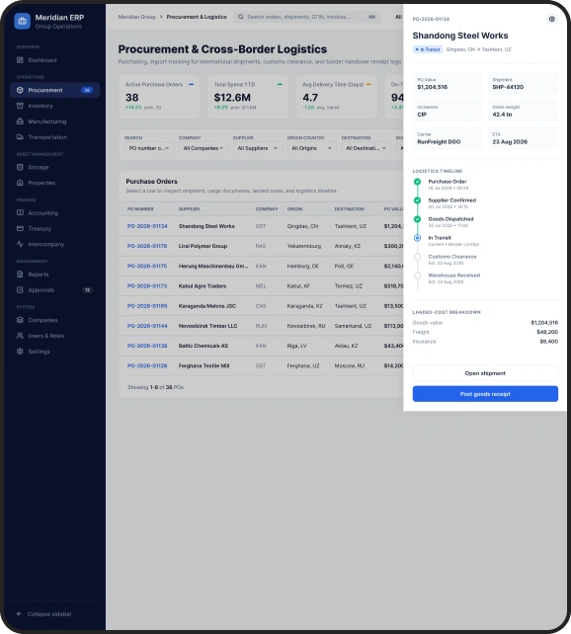Open purchase order PO-2026-01165 link

tap(147, 306)
